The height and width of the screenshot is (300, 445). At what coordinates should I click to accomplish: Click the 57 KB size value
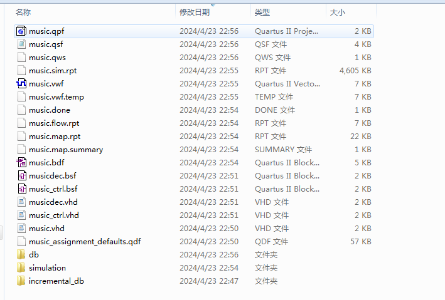coord(361,241)
